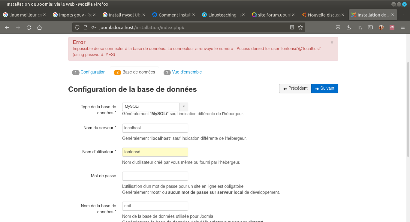This screenshot has width=410, height=222.
Task: Open the Firefox account avatar menu
Action: click(x=381, y=27)
